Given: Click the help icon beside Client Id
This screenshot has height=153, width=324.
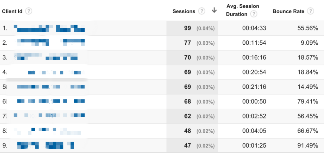Looking at the screenshot, I should (x=29, y=11).
